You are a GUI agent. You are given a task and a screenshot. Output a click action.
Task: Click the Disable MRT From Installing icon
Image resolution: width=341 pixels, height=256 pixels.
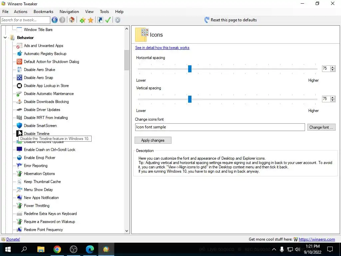[x=19, y=118]
